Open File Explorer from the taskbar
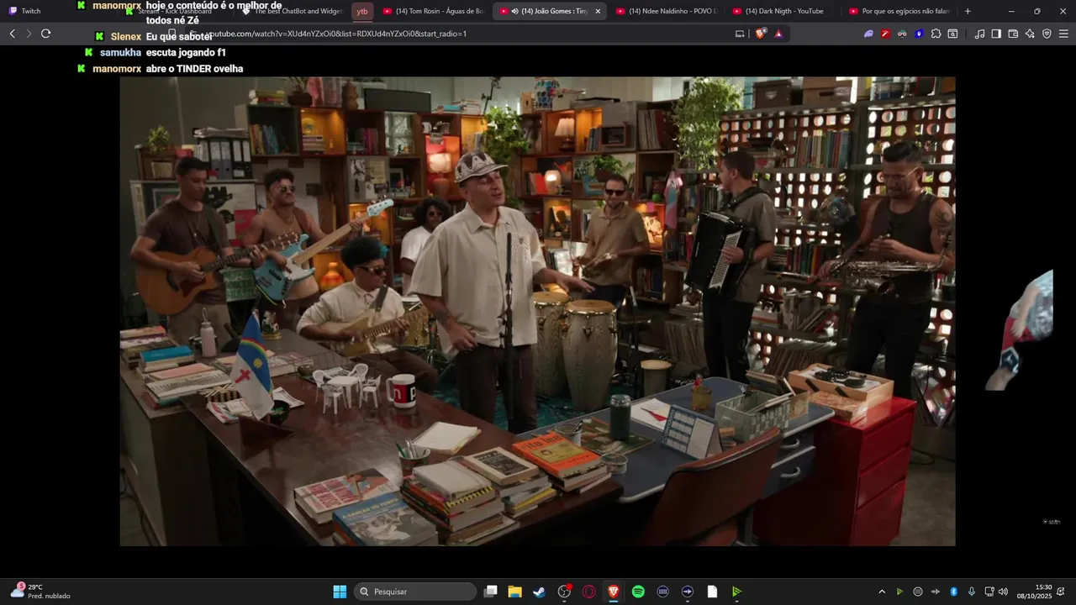Screen dimensions: 1076x605 (x=515, y=592)
